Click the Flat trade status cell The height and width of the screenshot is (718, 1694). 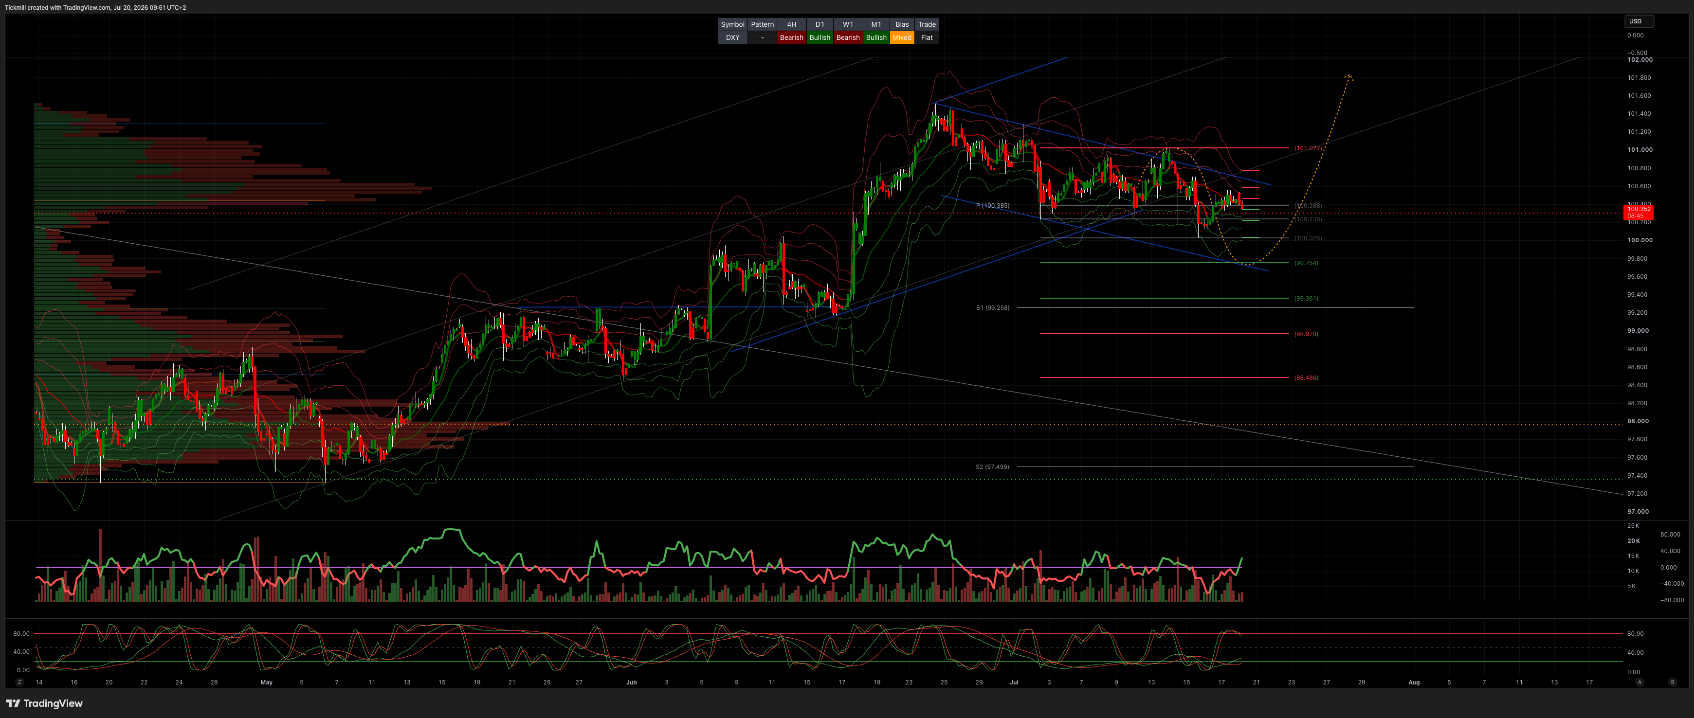click(x=927, y=37)
